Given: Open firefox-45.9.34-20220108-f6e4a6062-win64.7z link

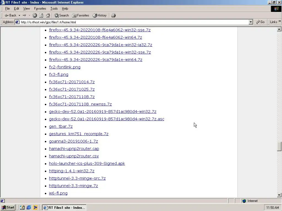Looking at the screenshot, I should [x=96, y=37].
